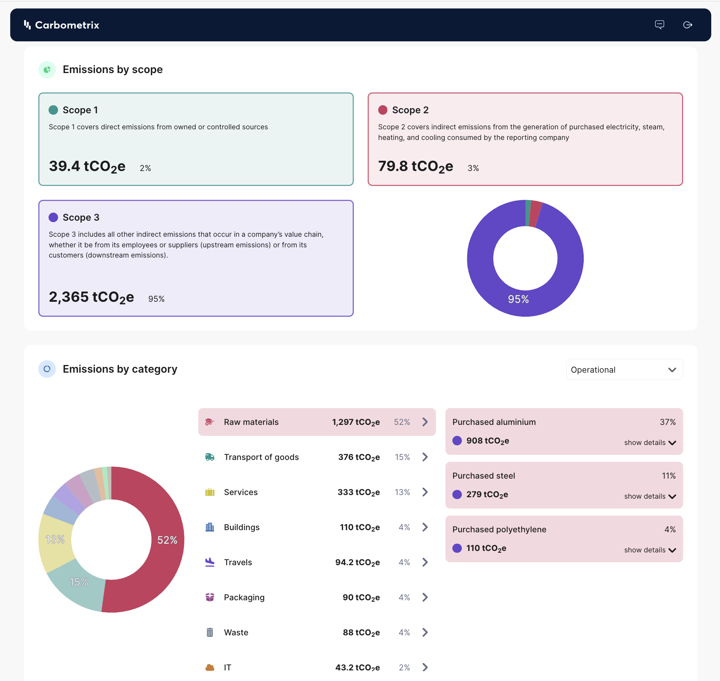This screenshot has width=720, height=681.
Task: Click the 376 tCO2e value
Action: 359,457
